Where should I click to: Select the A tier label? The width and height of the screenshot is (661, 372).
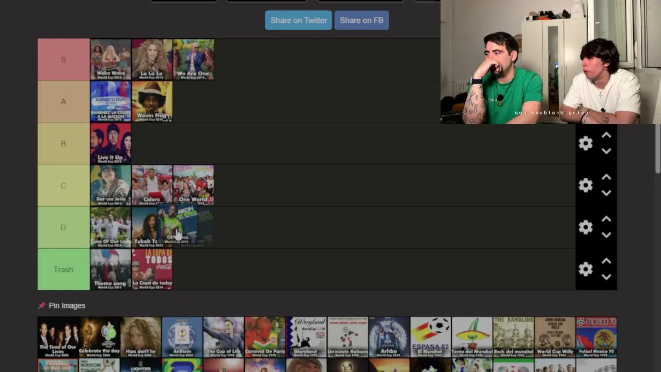click(64, 101)
